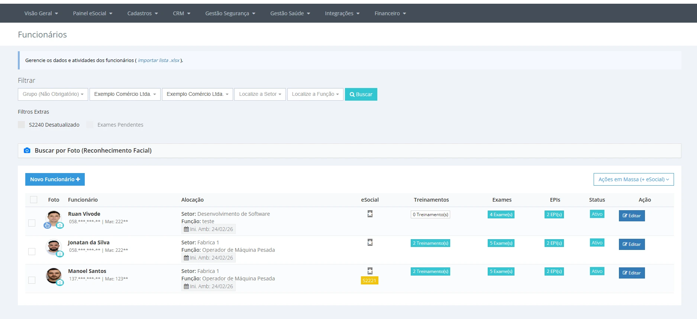Open the Localize a Função dropdown
This screenshot has height=319, width=697.
(x=315, y=94)
